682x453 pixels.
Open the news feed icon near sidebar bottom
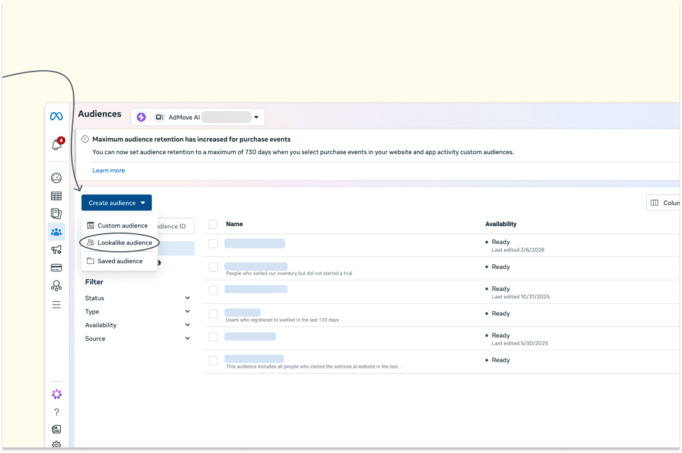pos(56,430)
